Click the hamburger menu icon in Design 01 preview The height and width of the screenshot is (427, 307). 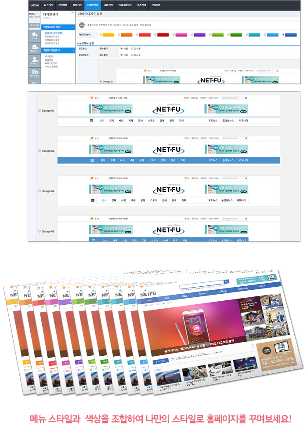click(92, 120)
